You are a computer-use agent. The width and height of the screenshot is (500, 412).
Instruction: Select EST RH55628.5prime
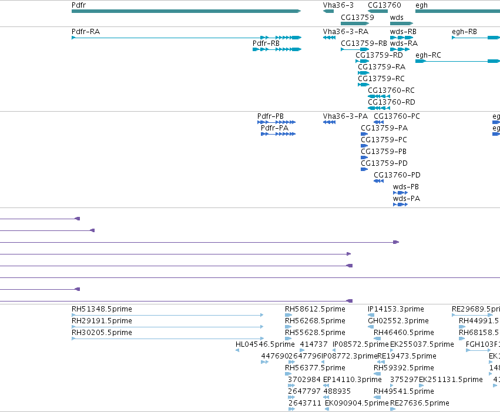[288, 339]
